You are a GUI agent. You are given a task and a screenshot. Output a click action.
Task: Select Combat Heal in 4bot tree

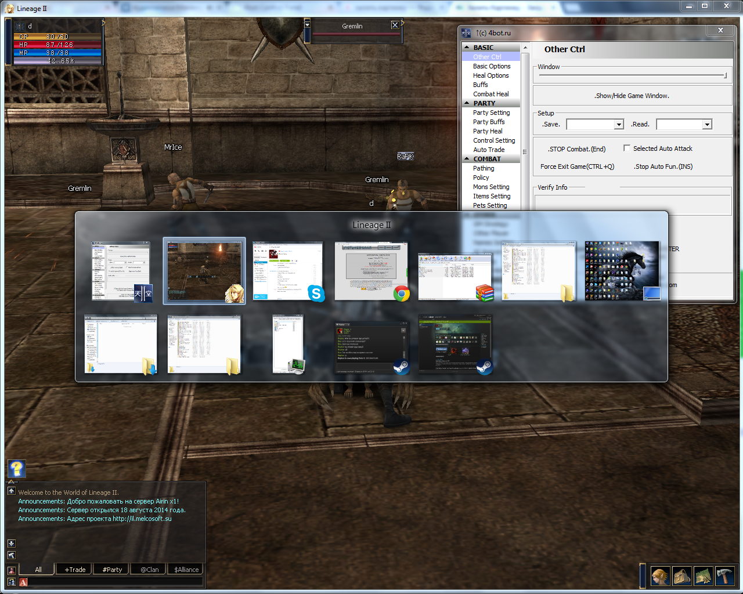[x=490, y=94]
